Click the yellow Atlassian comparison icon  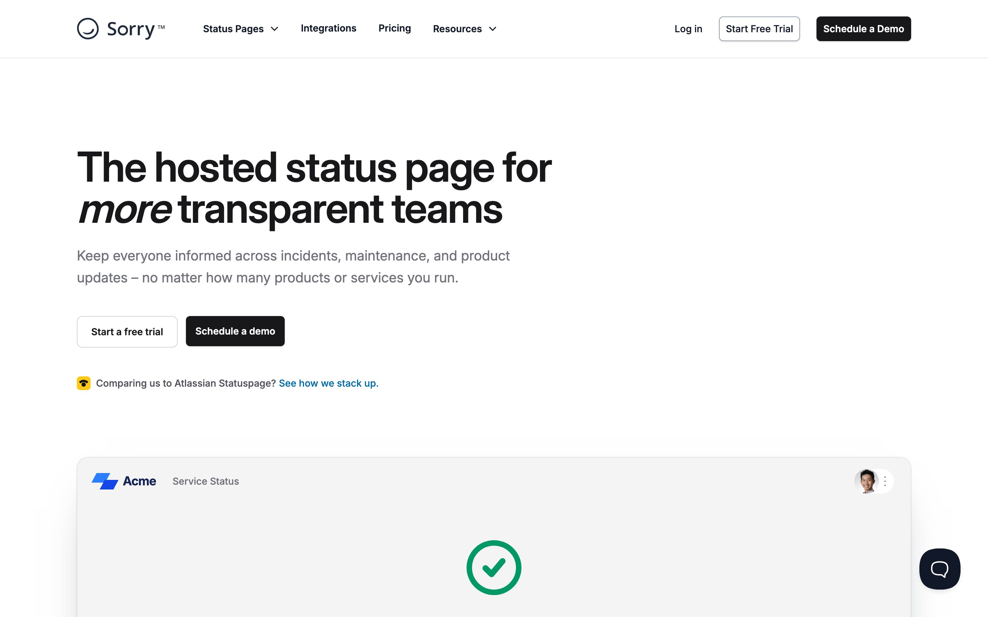pyautogui.click(x=84, y=383)
